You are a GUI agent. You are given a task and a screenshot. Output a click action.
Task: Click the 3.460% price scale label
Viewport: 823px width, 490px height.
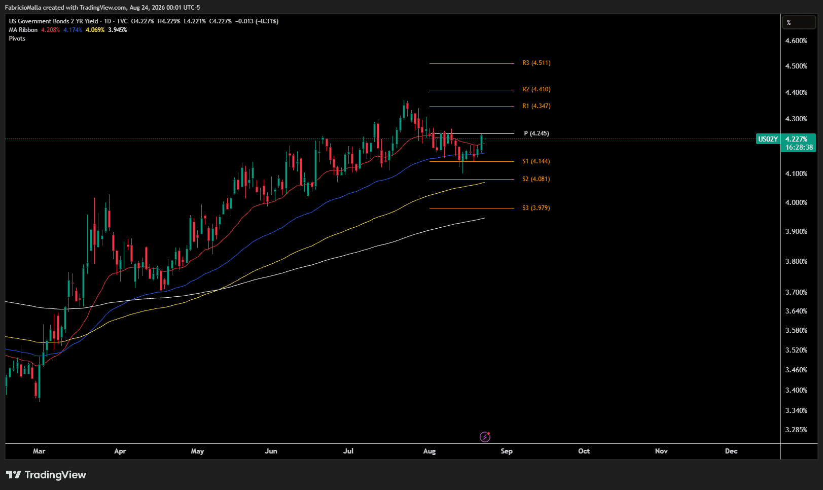[796, 370]
